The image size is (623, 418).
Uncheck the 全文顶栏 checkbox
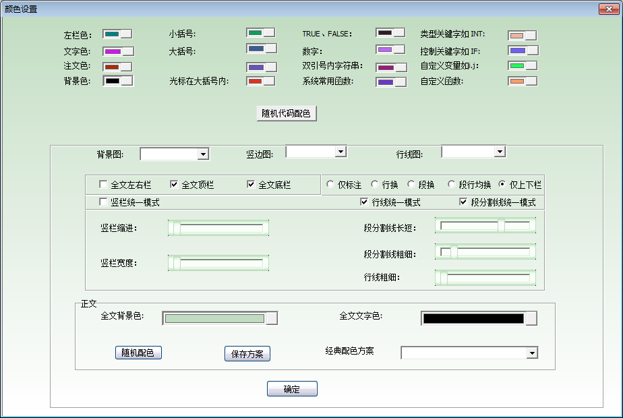click(174, 185)
